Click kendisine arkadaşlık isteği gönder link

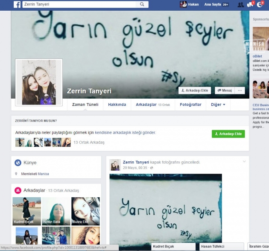pyautogui.click(x=125, y=133)
